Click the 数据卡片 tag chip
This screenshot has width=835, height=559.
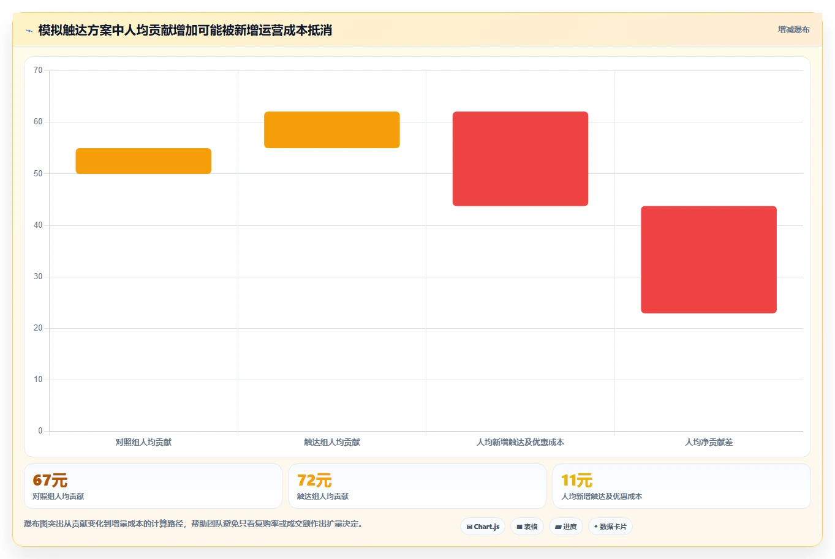[x=610, y=527]
